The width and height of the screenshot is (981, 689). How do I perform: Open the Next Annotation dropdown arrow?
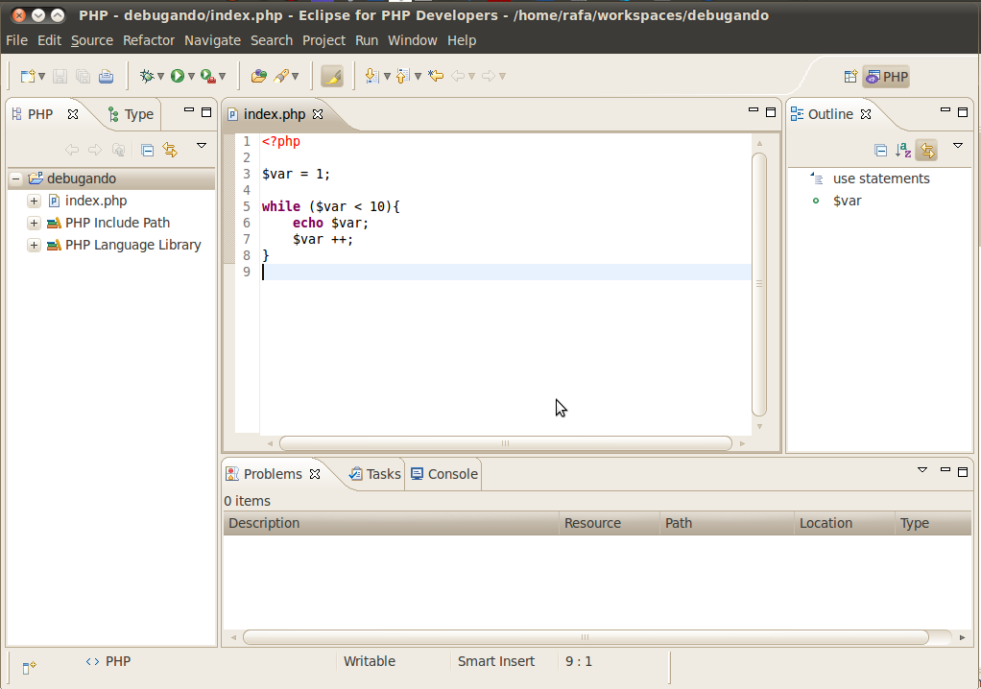coord(387,76)
